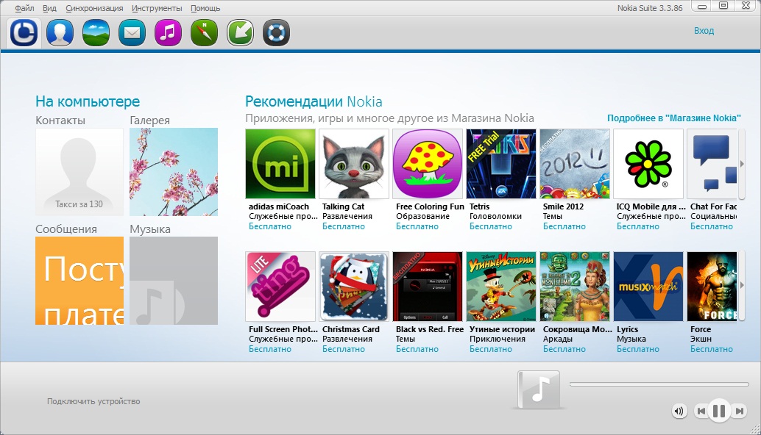Pause playback with the pause button
This screenshot has height=435, width=761.
pyautogui.click(x=719, y=411)
